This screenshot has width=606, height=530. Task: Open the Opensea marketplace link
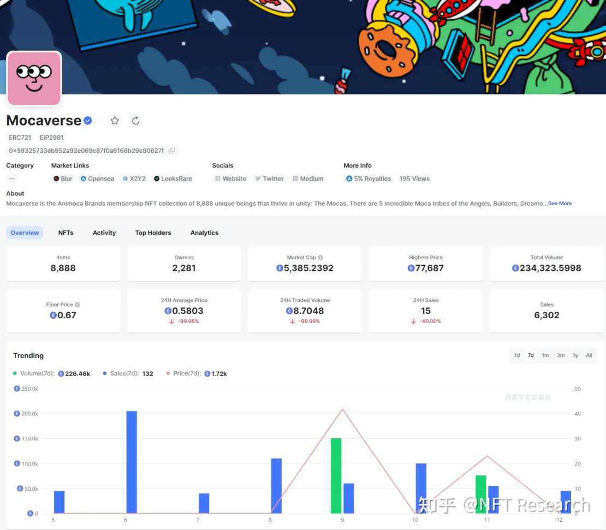(x=97, y=178)
